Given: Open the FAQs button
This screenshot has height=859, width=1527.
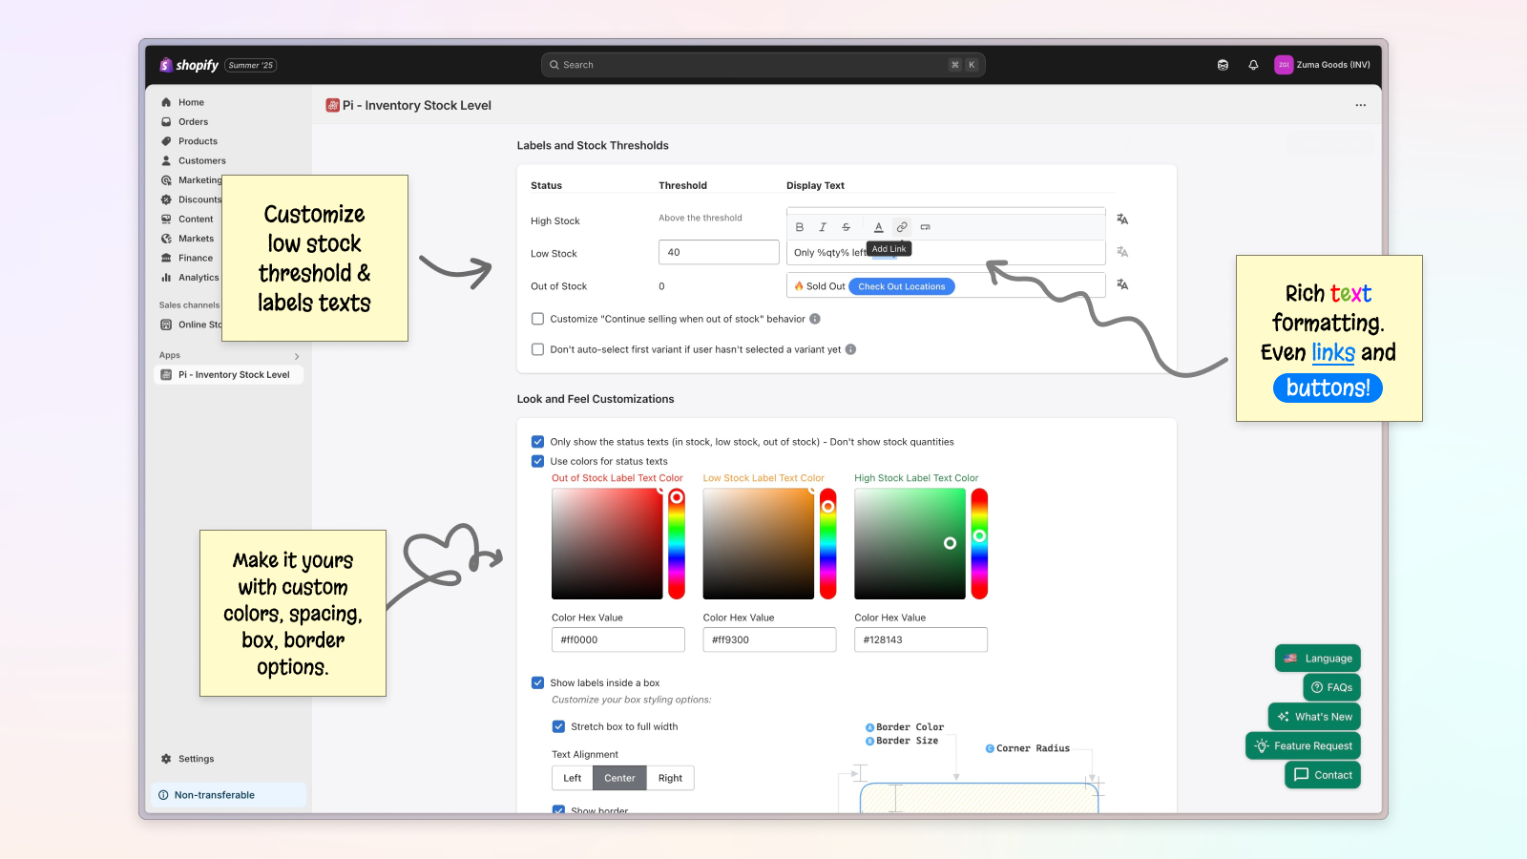Looking at the screenshot, I should click(1331, 687).
